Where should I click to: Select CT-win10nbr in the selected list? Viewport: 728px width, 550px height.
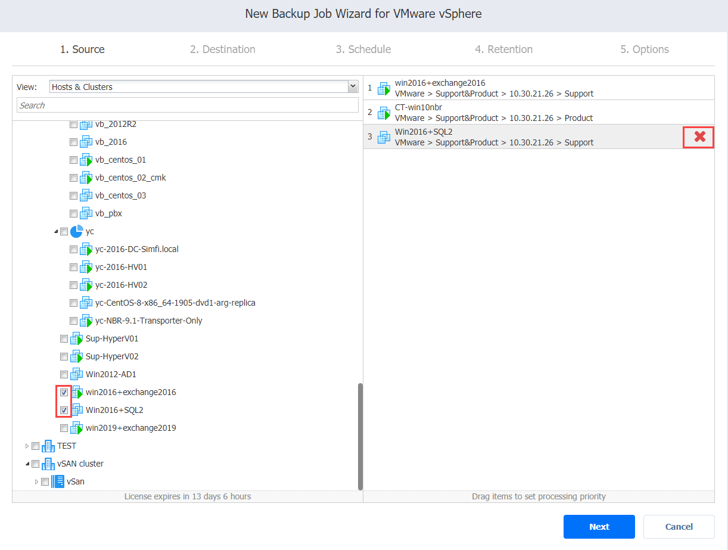pos(539,112)
